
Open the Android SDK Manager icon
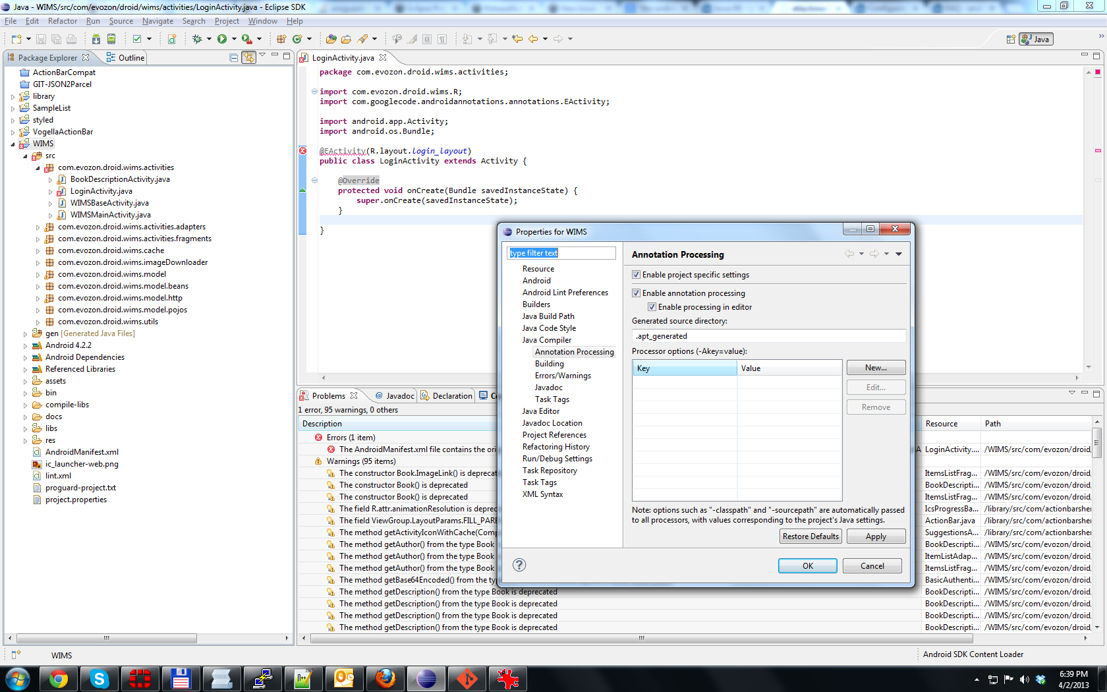tap(96, 39)
